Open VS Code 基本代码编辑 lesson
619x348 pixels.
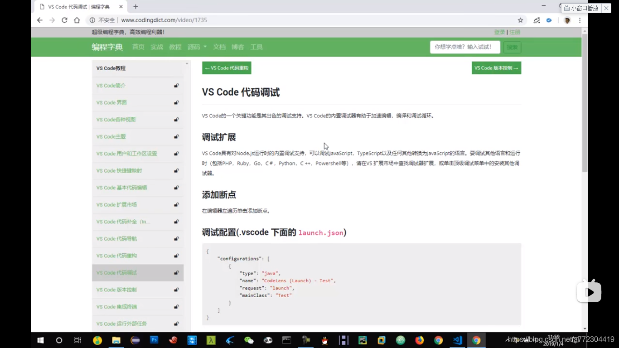point(121,188)
